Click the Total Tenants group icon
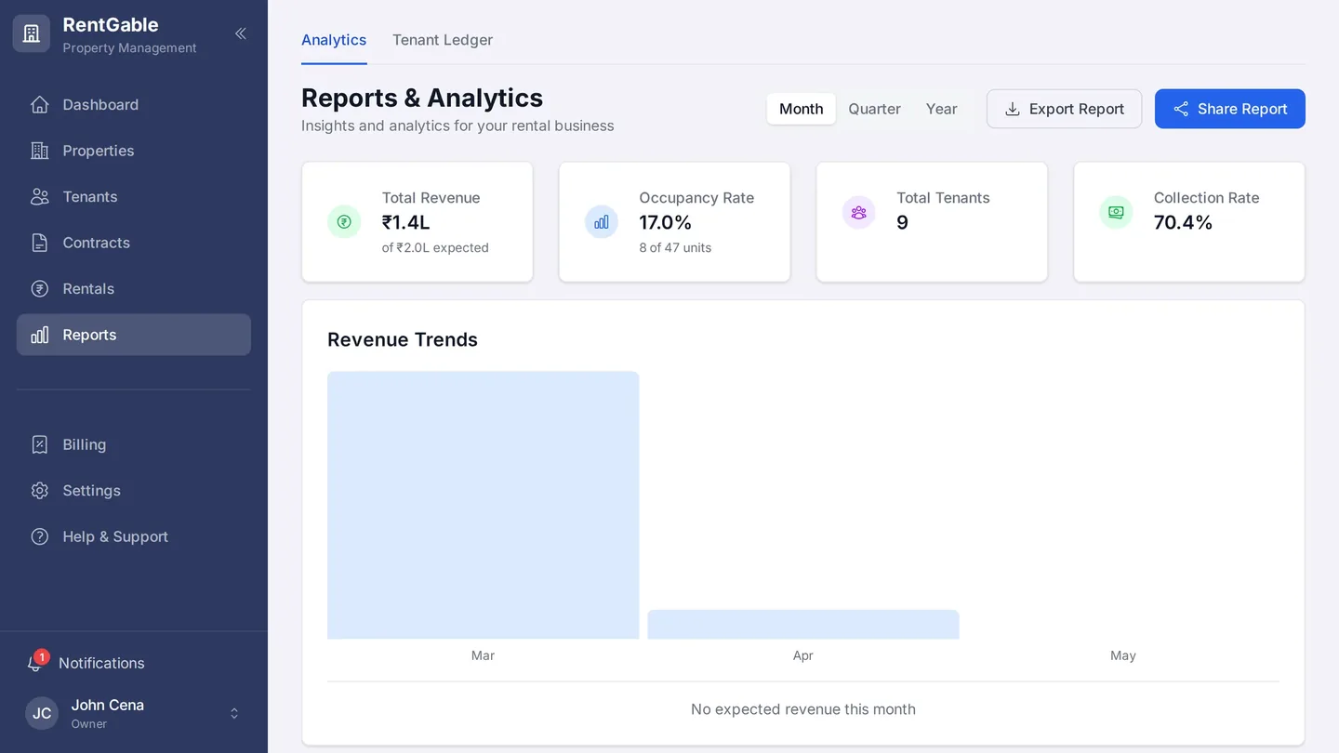Image resolution: width=1339 pixels, height=753 pixels. [x=858, y=212]
